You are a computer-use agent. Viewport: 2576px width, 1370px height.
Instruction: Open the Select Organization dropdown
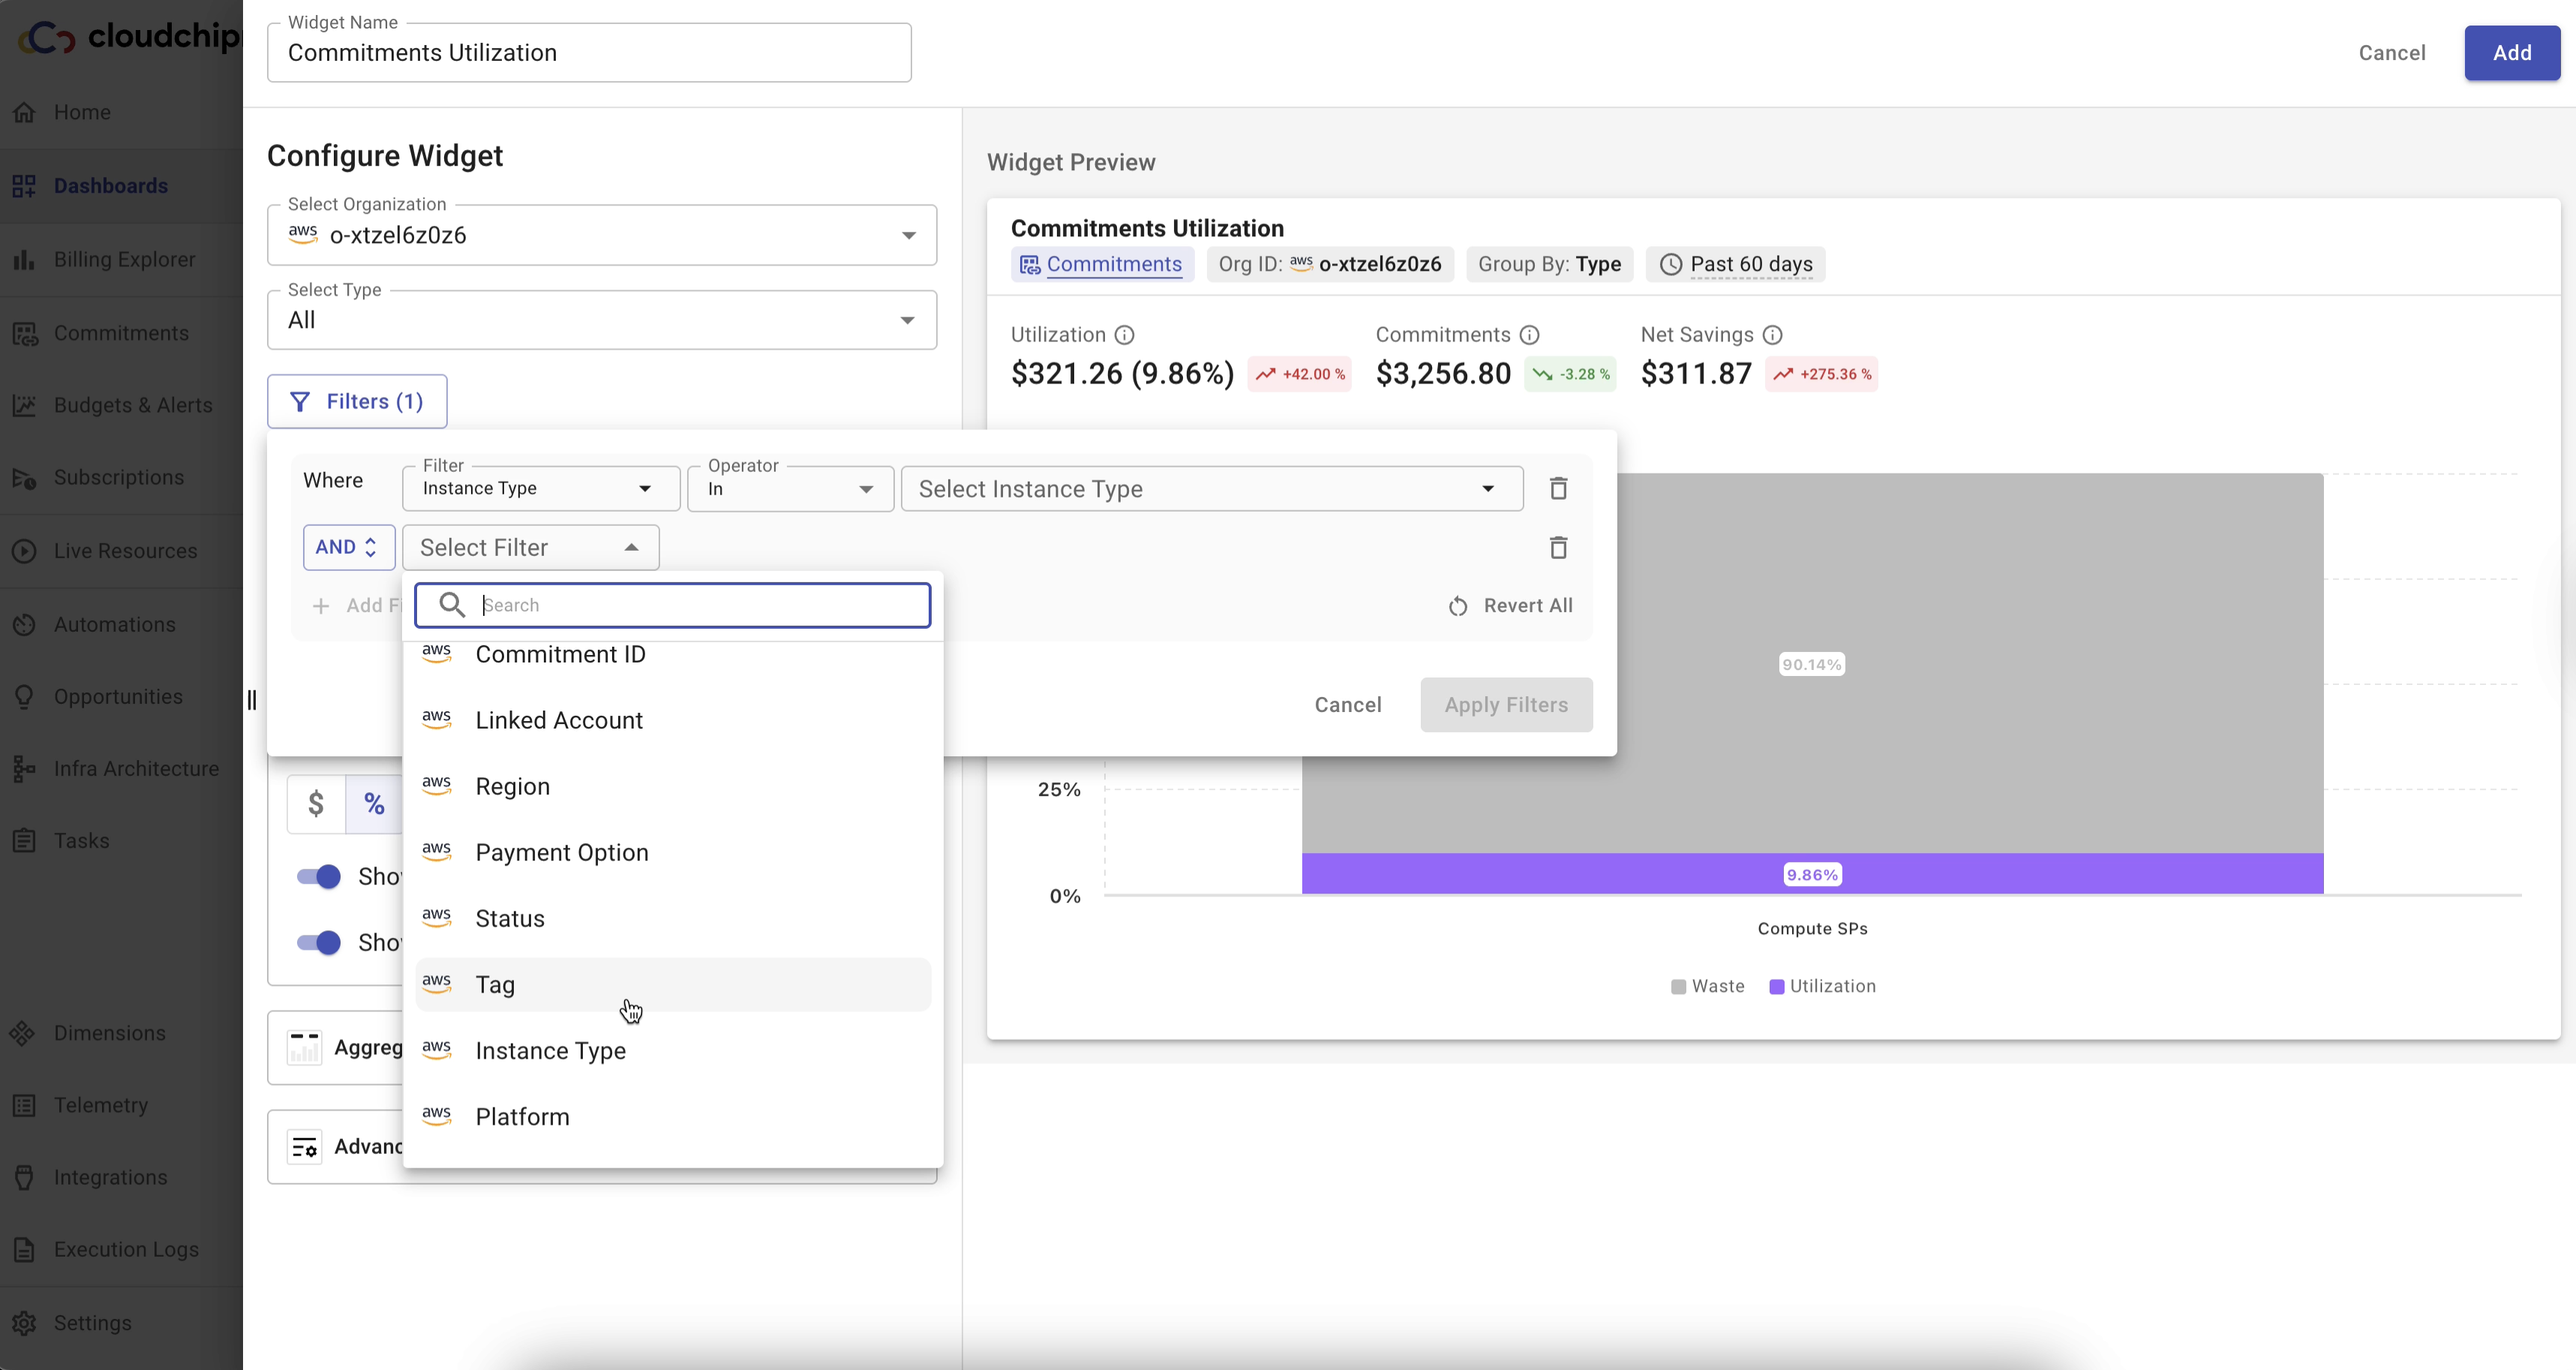click(x=601, y=235)
